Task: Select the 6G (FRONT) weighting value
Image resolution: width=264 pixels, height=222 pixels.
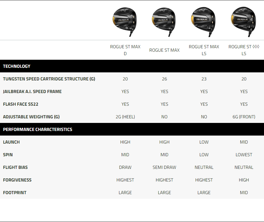Action: pyautogui.click(x=244, y=117)
